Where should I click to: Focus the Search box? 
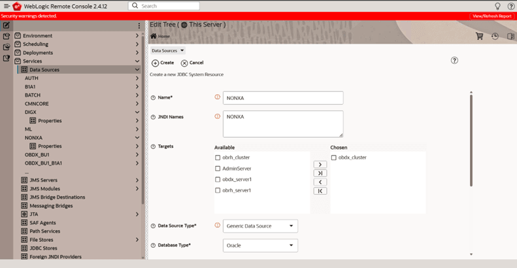(163, 6)
